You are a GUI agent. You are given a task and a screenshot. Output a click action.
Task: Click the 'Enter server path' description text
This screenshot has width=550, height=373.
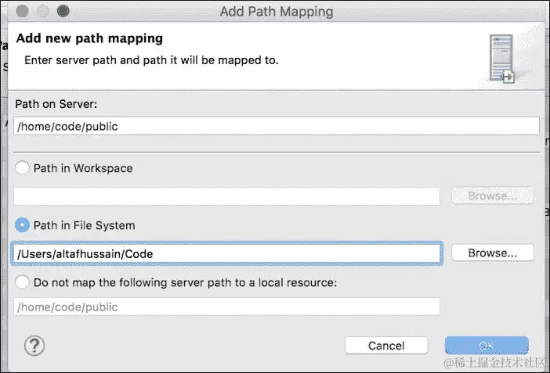pos(151,60)
